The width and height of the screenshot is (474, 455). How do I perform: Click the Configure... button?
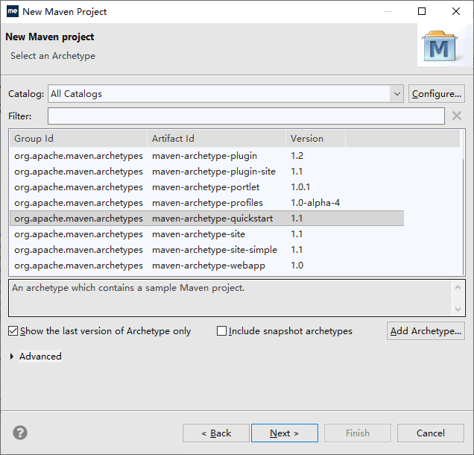point(436,94)
